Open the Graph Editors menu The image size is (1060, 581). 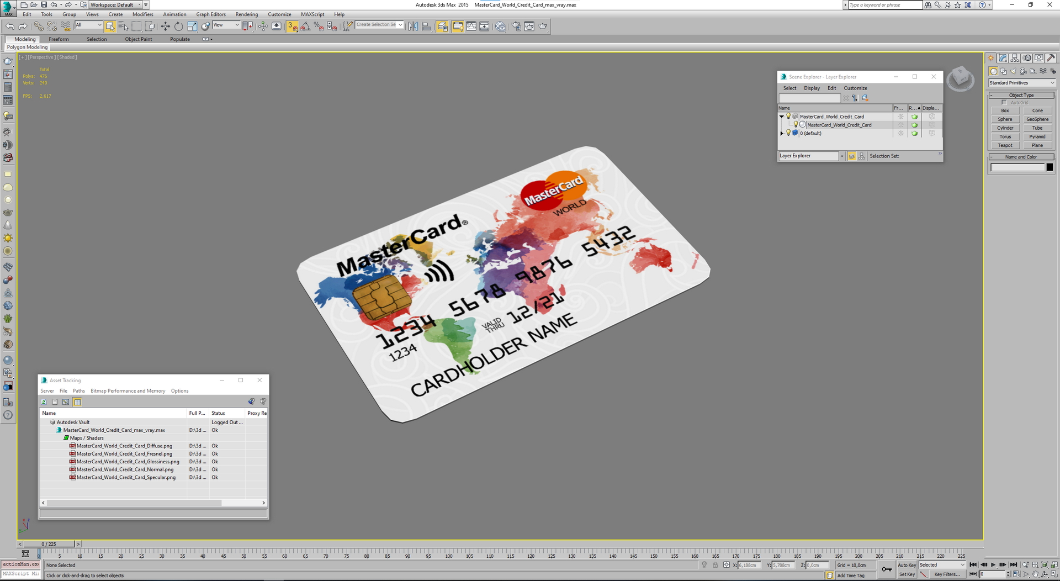pyautogui.click(x=211, y=14)
